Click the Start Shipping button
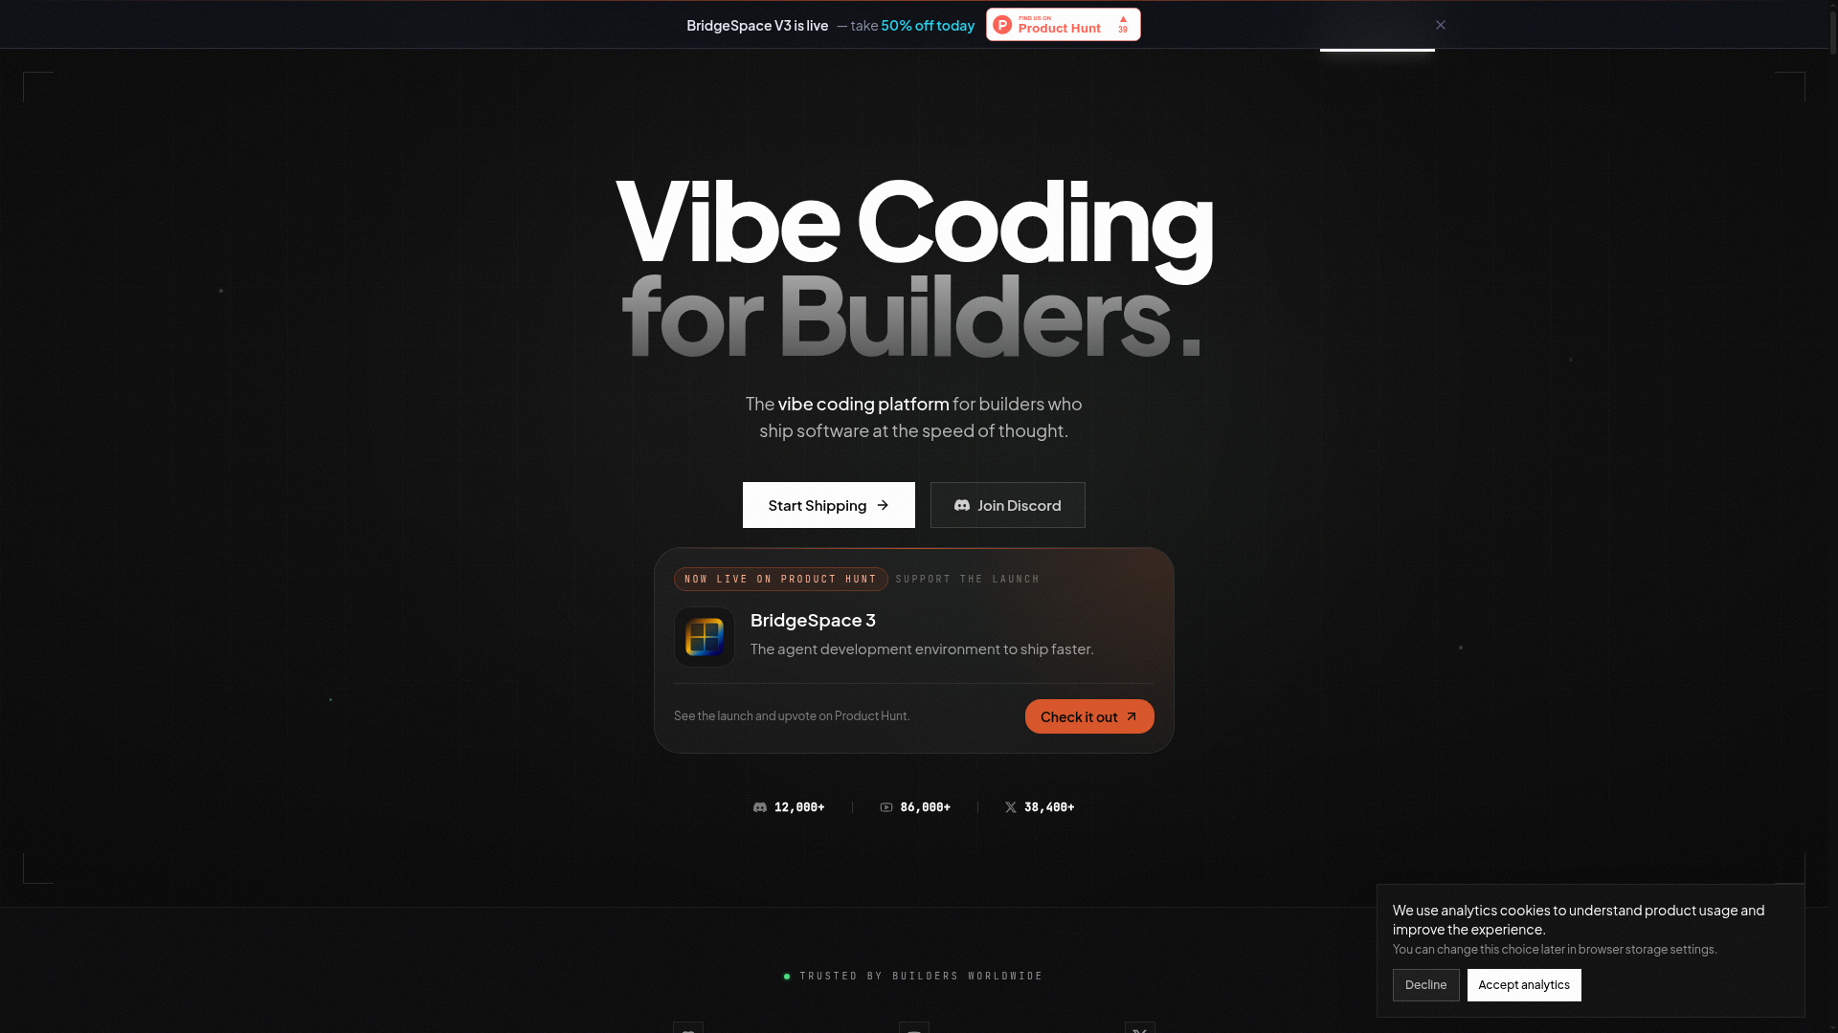 pyautogui.click(x=829, y=505)
